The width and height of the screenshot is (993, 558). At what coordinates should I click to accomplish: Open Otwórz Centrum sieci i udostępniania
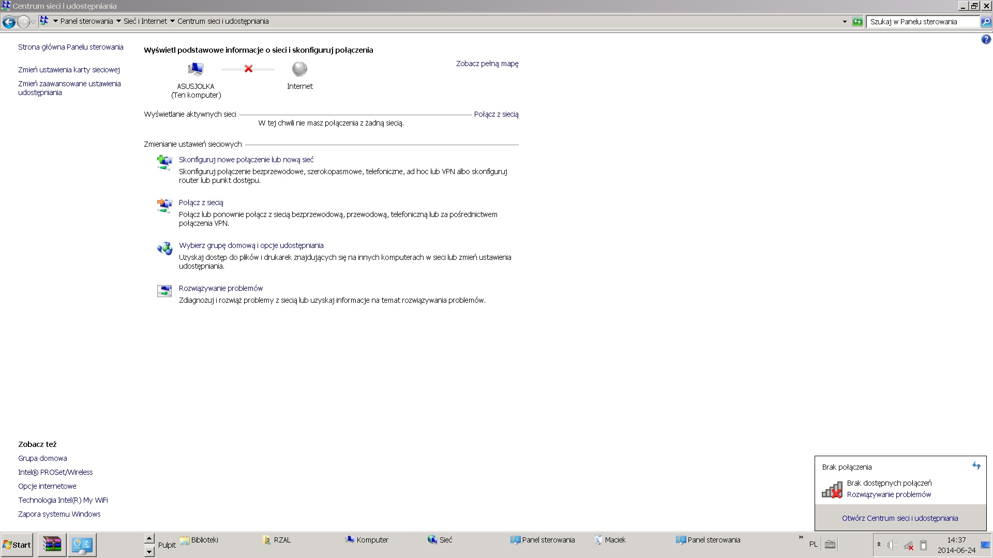coord(899,518)
